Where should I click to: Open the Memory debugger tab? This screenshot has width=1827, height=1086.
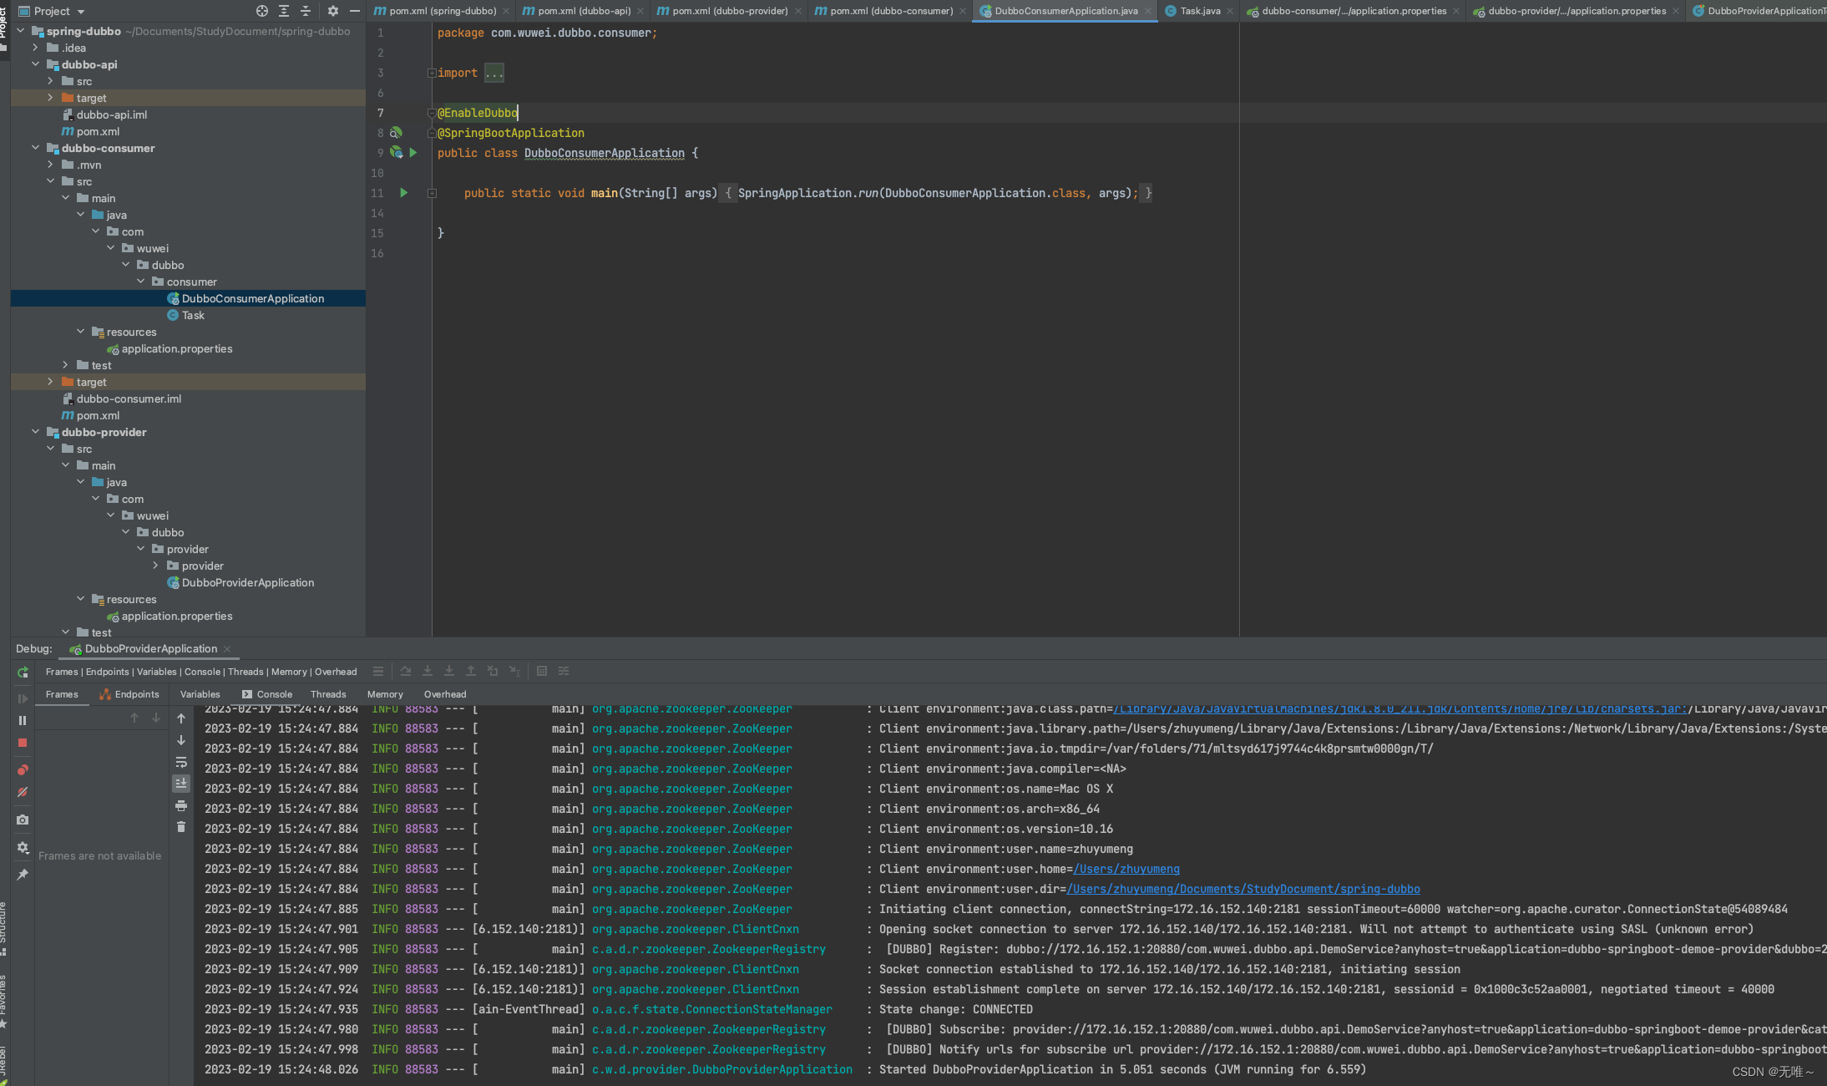click(385, 694)
